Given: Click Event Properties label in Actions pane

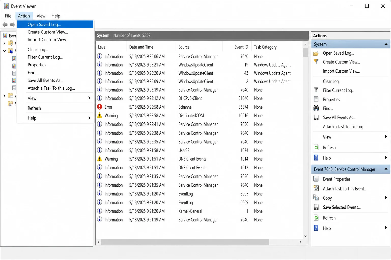Looking at the screenshot, I should [337, 179].
